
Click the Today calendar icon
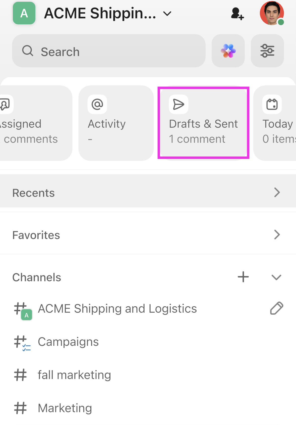pos(272,104)
